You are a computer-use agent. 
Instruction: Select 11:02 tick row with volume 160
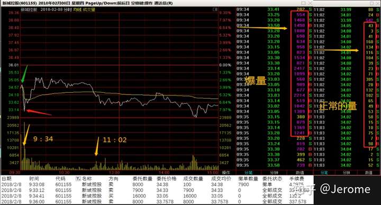tap(347, 42)
